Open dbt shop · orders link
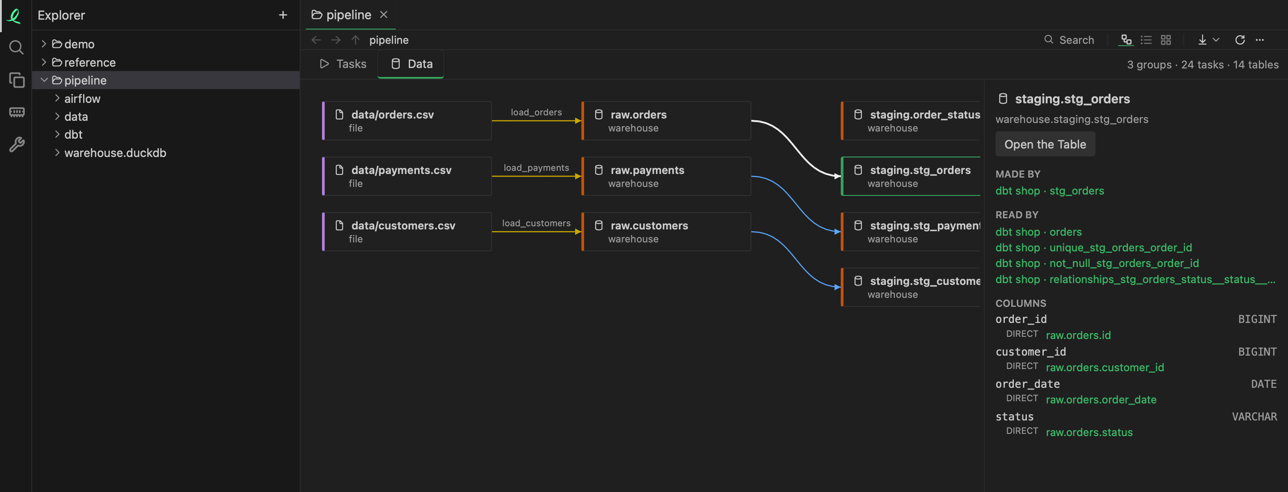 coord(1038,232)
